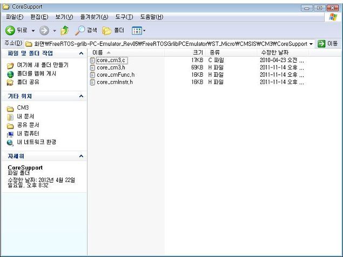Sort by the 종류 column header
The height and width of the screenshot is (257, 343).
pos(231,52)
